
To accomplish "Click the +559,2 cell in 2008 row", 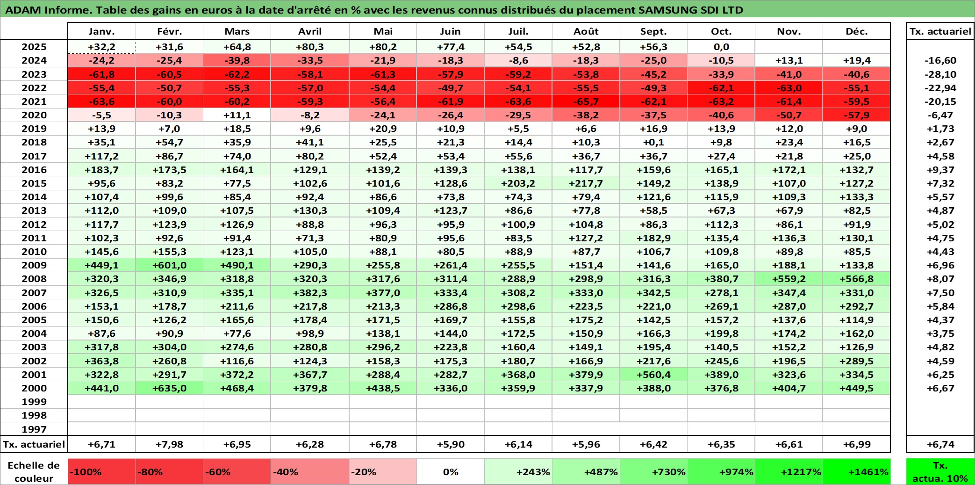I will 789,279.
